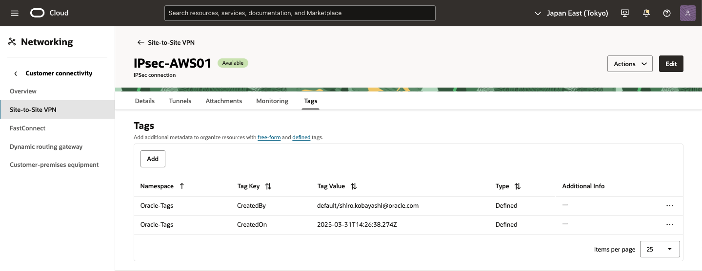Click the Additional Info column header
702x271 pixels.
pos(583,186)
